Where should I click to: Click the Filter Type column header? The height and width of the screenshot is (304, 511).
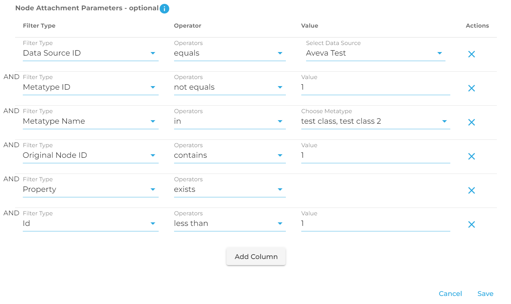pos(39,26)
